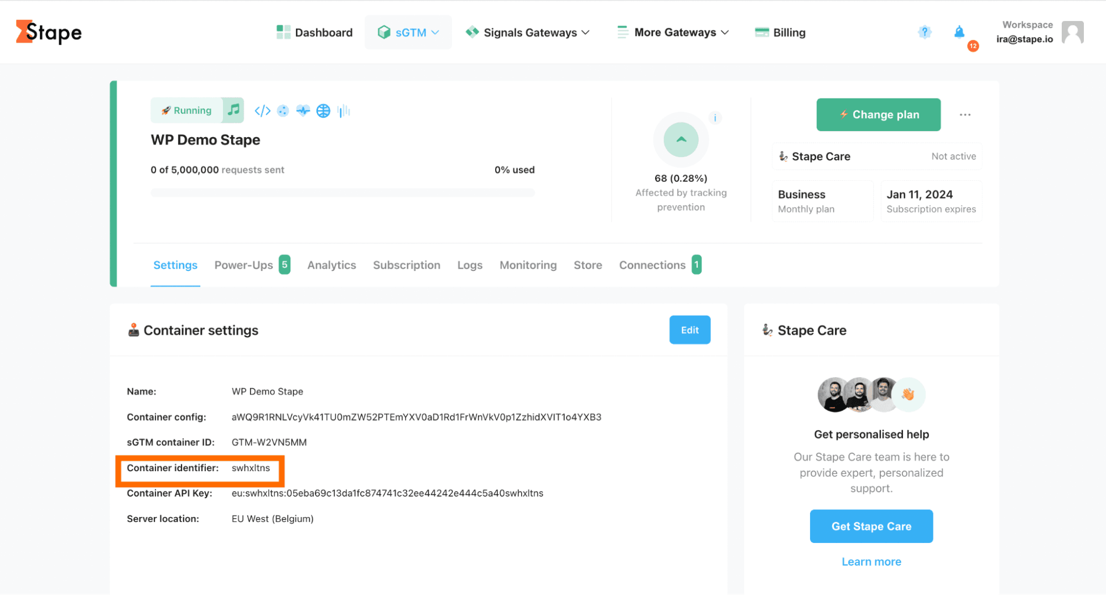Click the cookie circle icon

[x=283, y=111]
